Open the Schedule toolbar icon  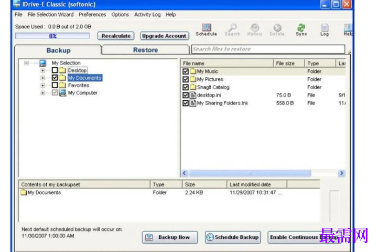(x=207, y=30)
